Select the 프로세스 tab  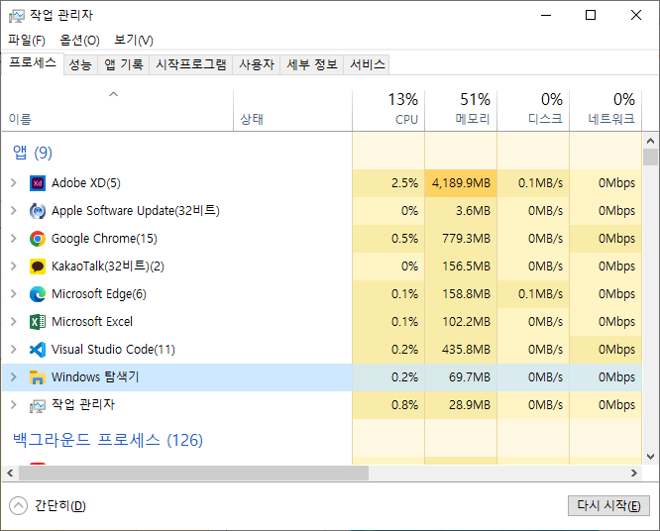33,63
